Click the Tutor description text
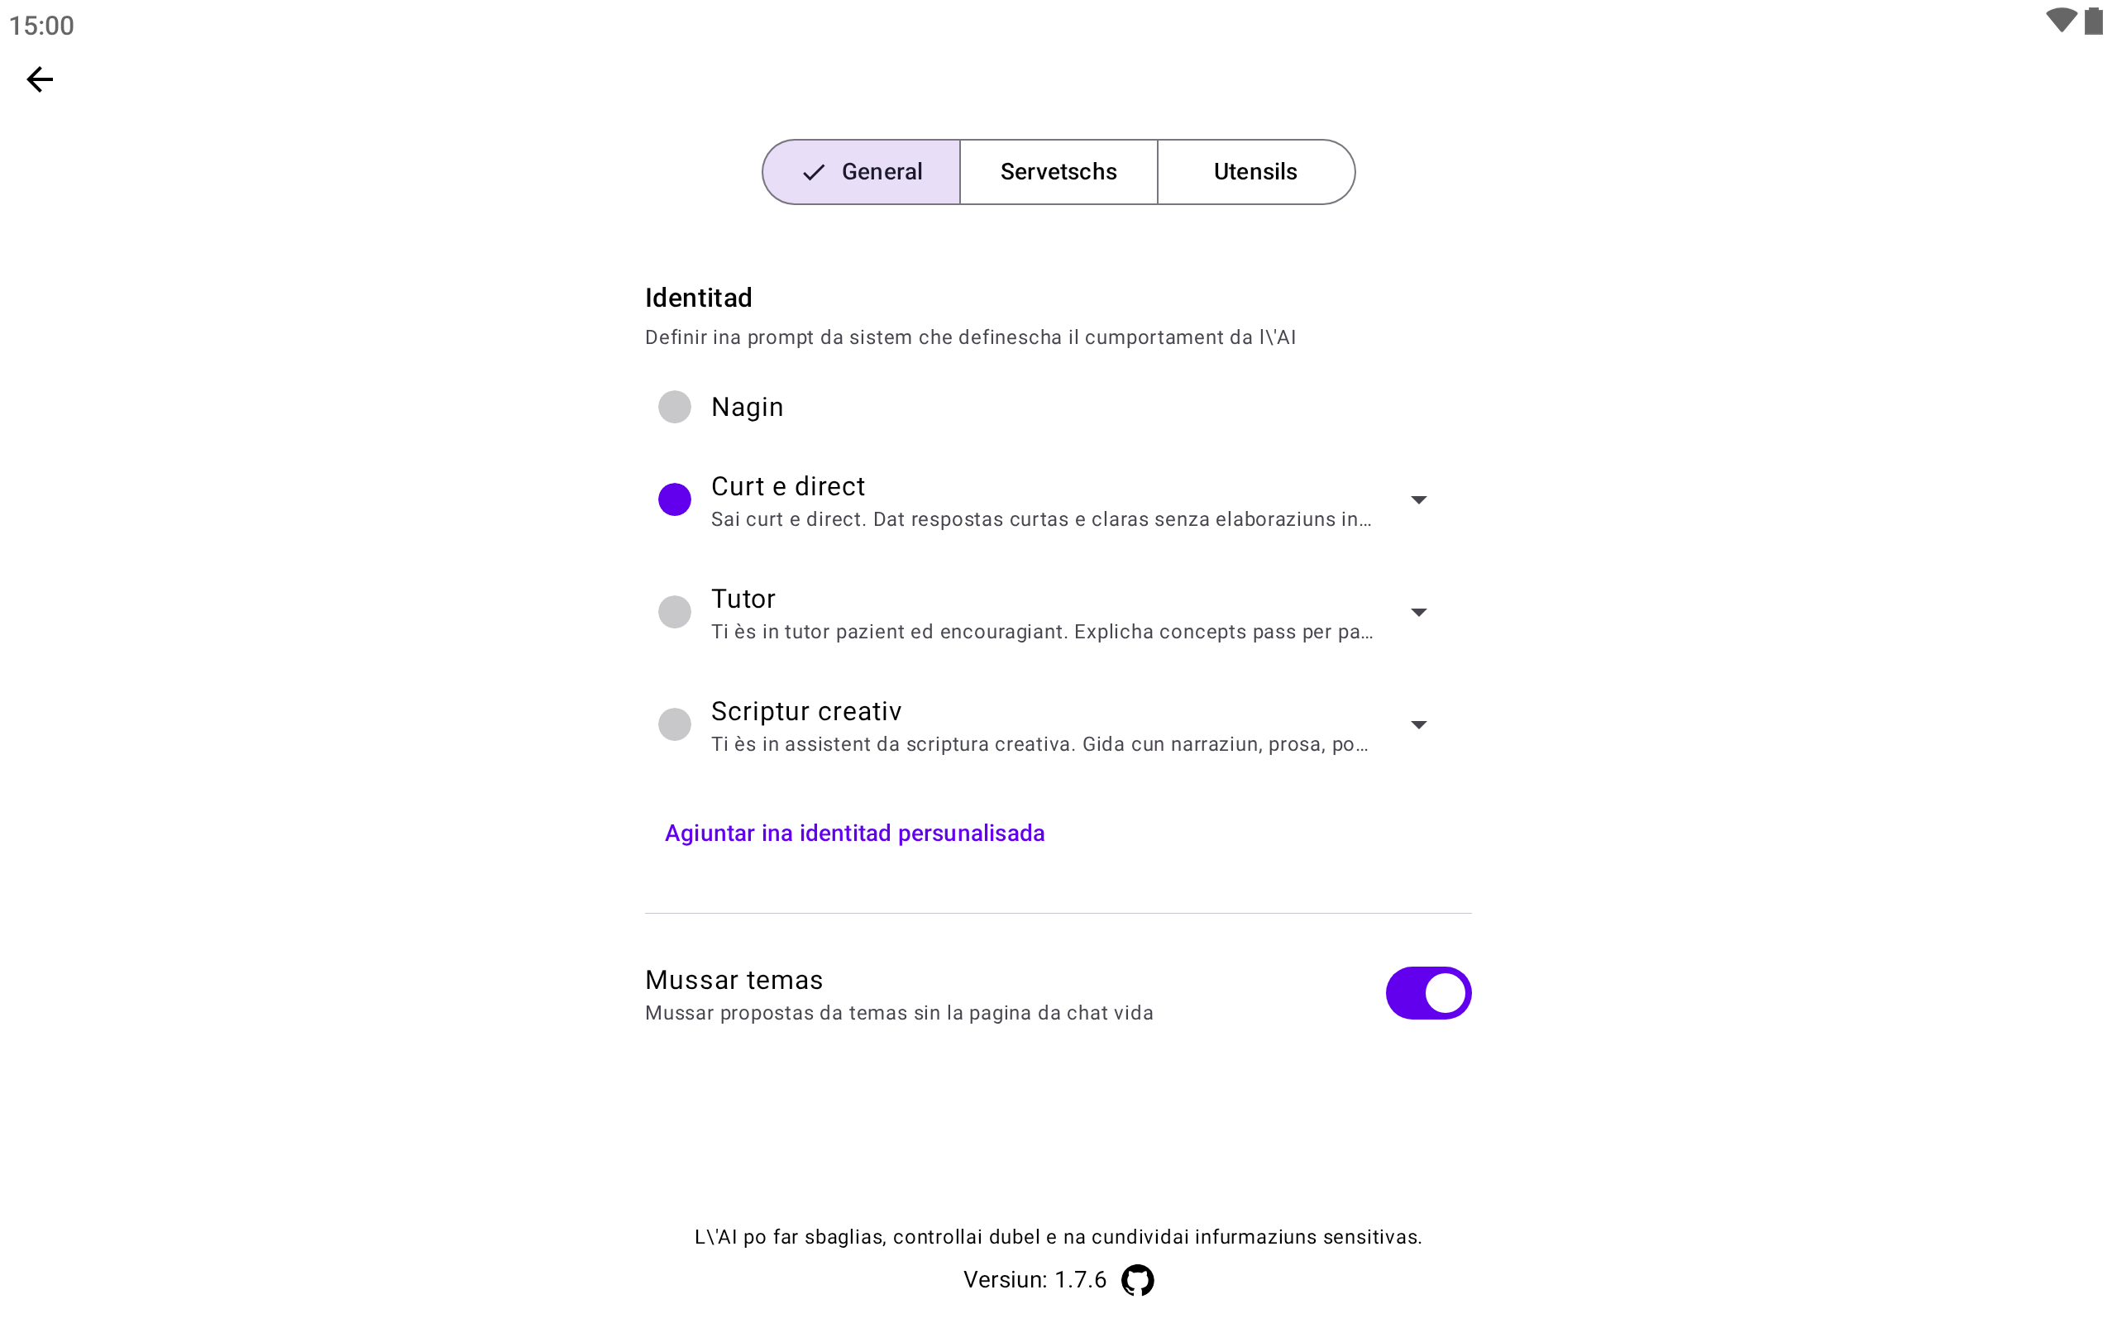 pos(1041,632)
